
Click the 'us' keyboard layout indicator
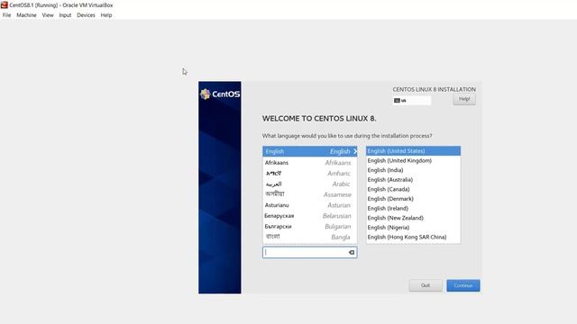[411, 100]
